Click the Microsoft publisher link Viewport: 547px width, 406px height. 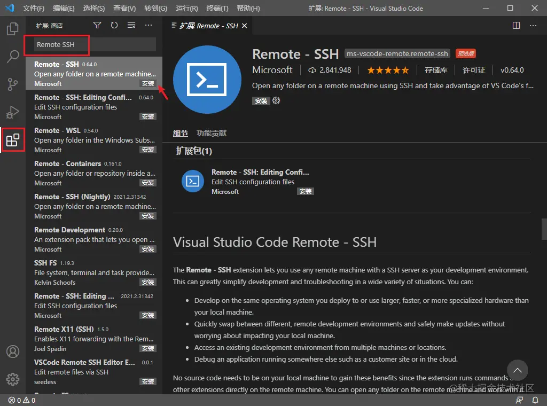tap(272, 70)
